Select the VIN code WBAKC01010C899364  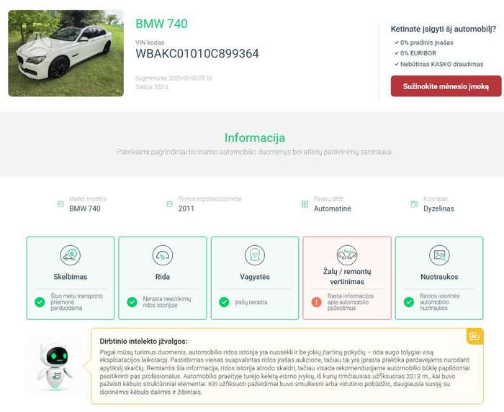(x=197, y=53)
